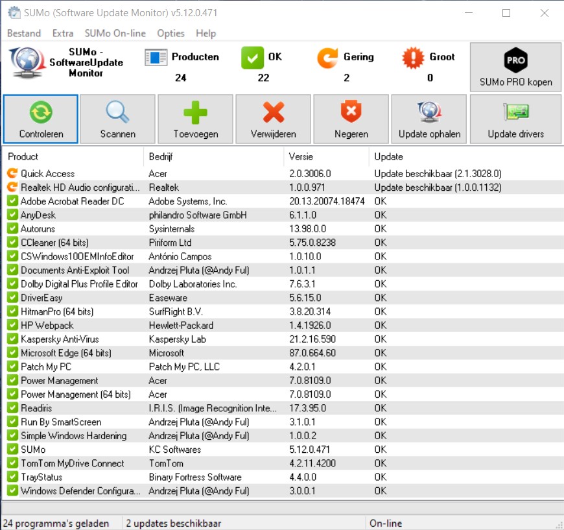Buy SUMo PRO via kopen button
Screen dimensions: 564x530
pyautogui.click(x=515, y=67)
